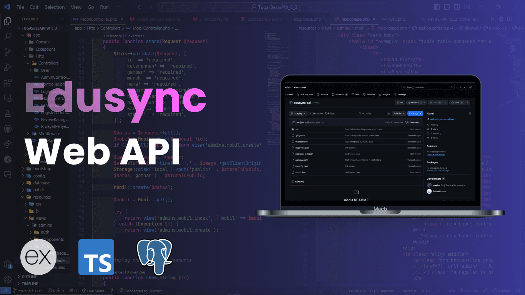Click Live Share in the status bar
Screen dimensions: 525x295
click(93, 291)
